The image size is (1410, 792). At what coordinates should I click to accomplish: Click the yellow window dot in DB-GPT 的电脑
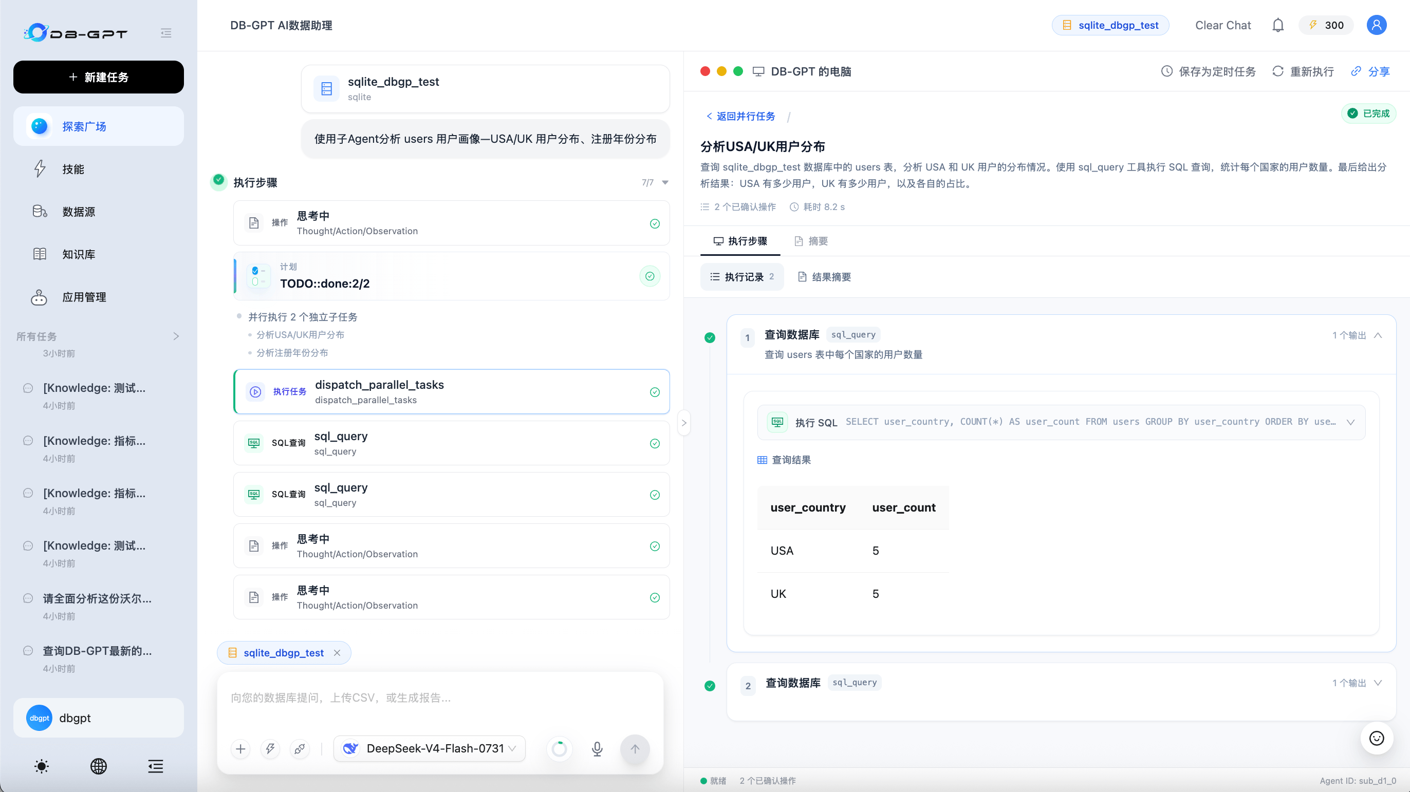tap(721, 72)
